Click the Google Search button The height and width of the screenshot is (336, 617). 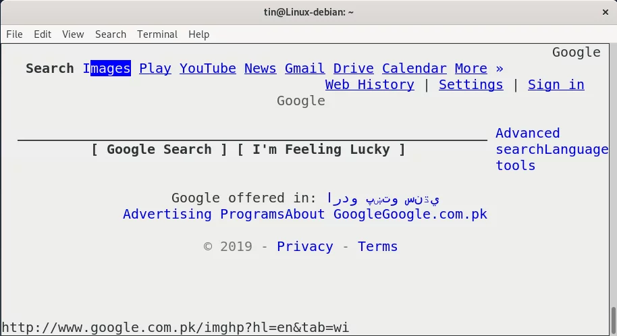pos(159,150)
